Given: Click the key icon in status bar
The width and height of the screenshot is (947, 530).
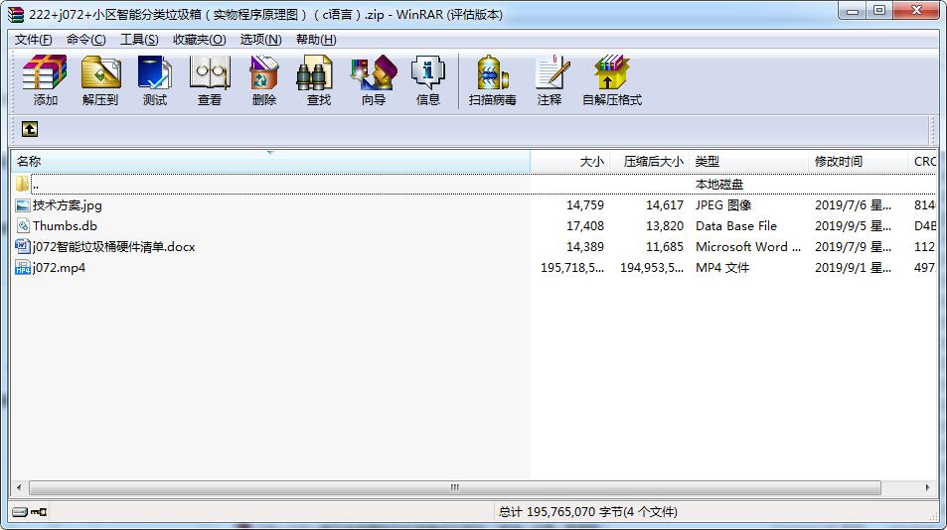Looking at the screenshot, I should [x=40, y=512].
